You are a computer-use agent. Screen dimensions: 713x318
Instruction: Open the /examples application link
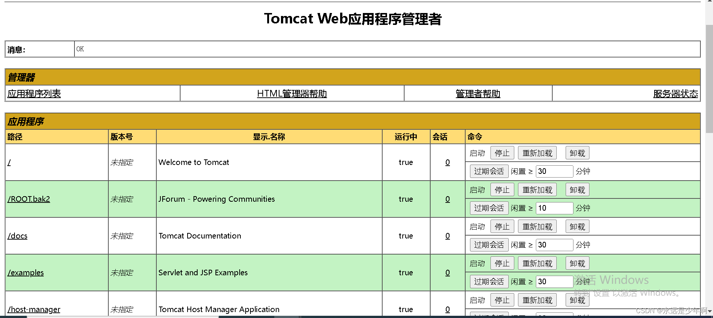pyautogui.click(x=26, y=273)
